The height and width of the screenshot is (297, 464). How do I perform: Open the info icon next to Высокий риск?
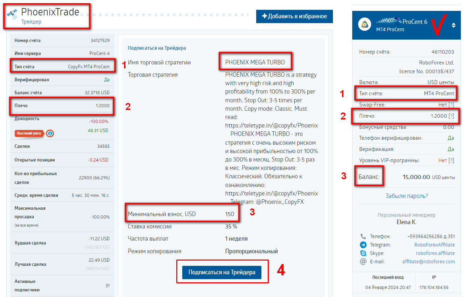(x=50, y=133)
